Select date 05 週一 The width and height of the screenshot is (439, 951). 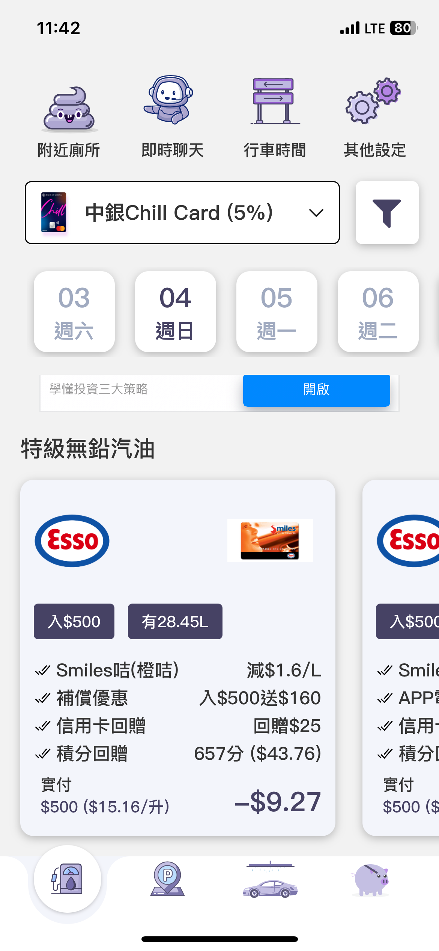tap(277, 312)
